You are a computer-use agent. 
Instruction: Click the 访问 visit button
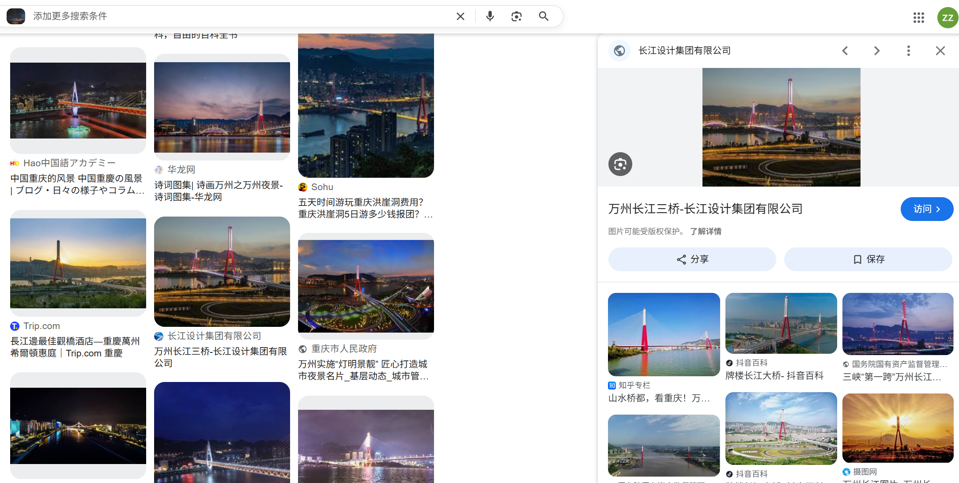click(x=926, y=209)
